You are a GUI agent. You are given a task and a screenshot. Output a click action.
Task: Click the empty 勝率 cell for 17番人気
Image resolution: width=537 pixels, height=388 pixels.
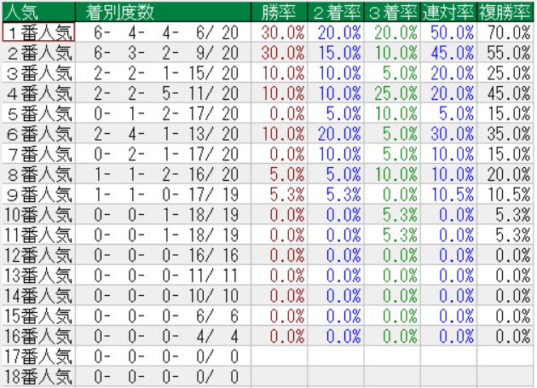[x=279, y=356]
